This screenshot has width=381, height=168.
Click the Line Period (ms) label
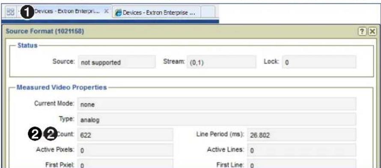pyautogui.click(x=220, y=134)
